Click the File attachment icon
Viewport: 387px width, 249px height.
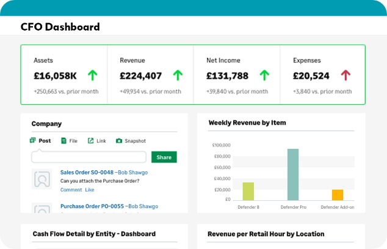click(64, 141)
